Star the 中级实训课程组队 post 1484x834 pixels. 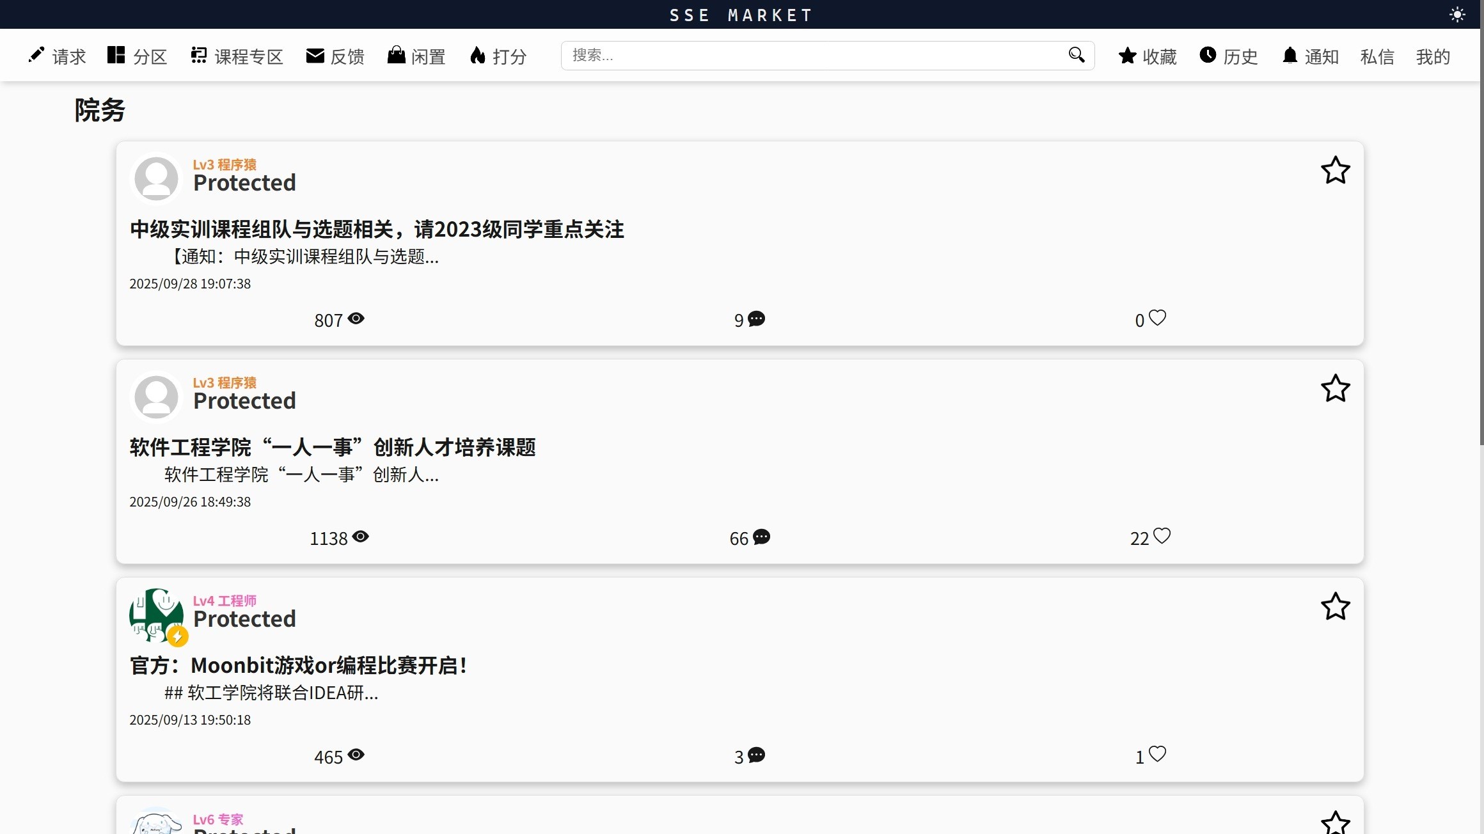tap(1336, 170)
